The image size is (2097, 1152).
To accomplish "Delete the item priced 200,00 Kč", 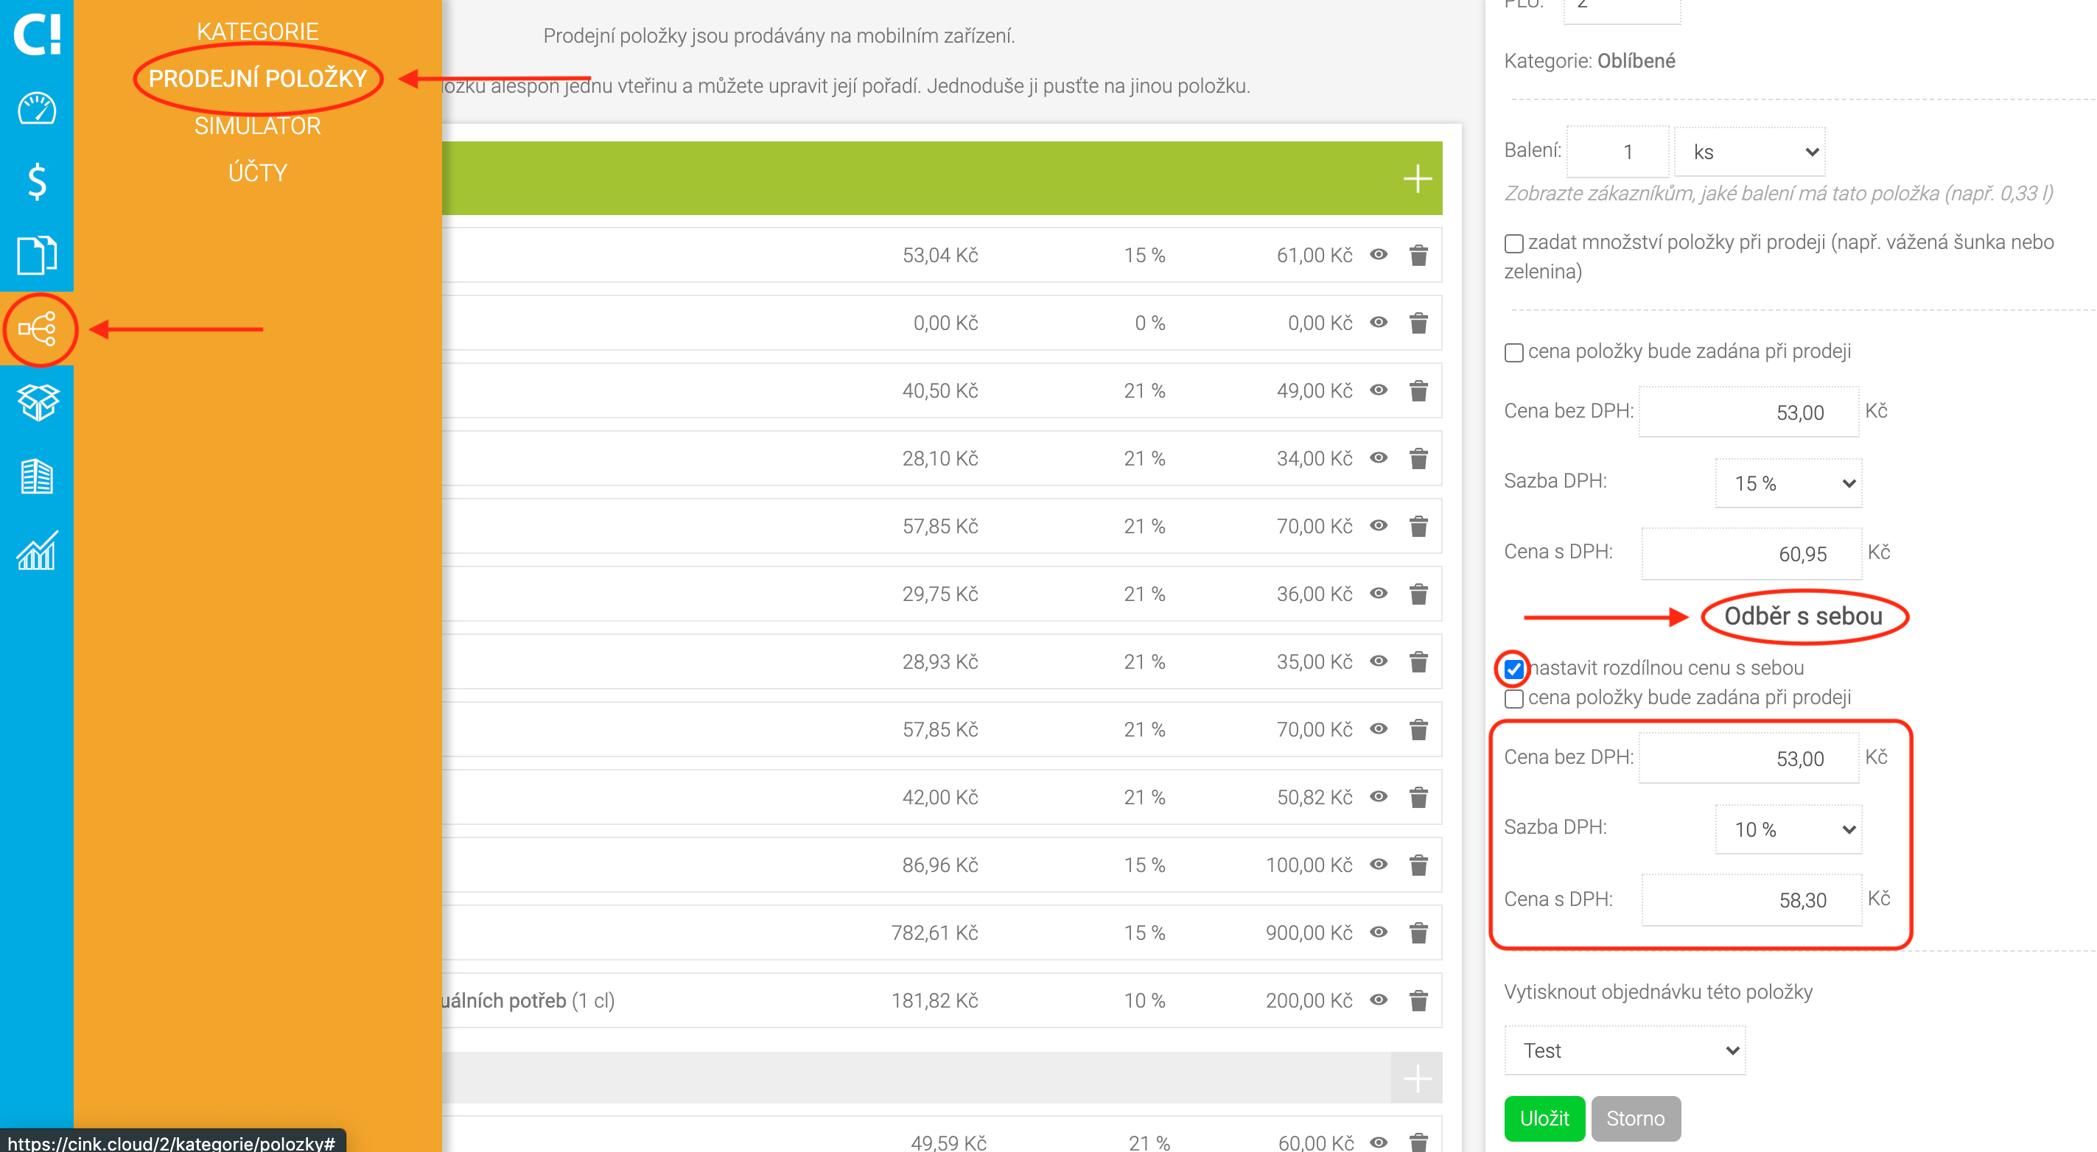I will [1418, 1001].
